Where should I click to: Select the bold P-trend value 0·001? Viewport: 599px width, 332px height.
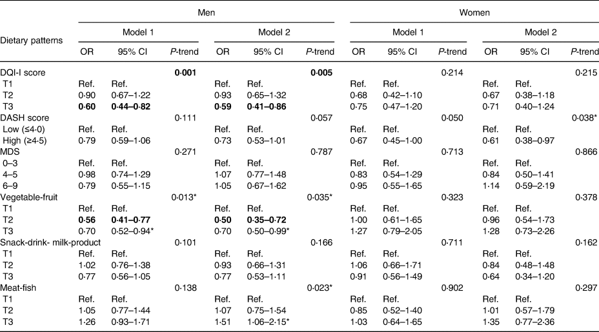click(x=186, y=74)
